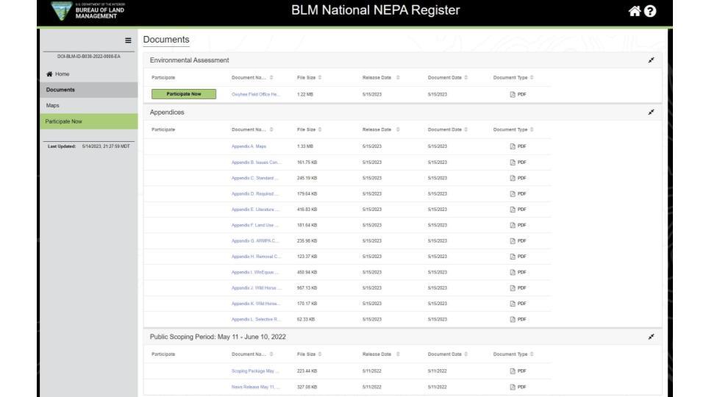Collapse the Environmental Assessment section

tap(651, 60)
